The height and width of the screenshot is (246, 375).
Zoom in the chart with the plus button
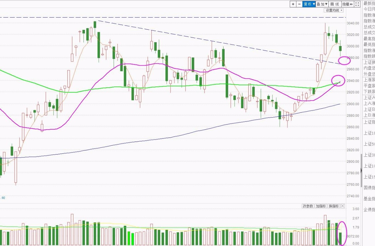coord(293,4)
